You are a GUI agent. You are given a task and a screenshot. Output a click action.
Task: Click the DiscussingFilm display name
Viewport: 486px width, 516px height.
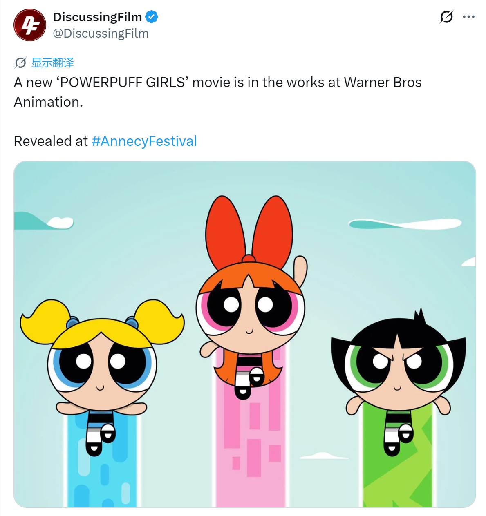(x=97, y=17)
